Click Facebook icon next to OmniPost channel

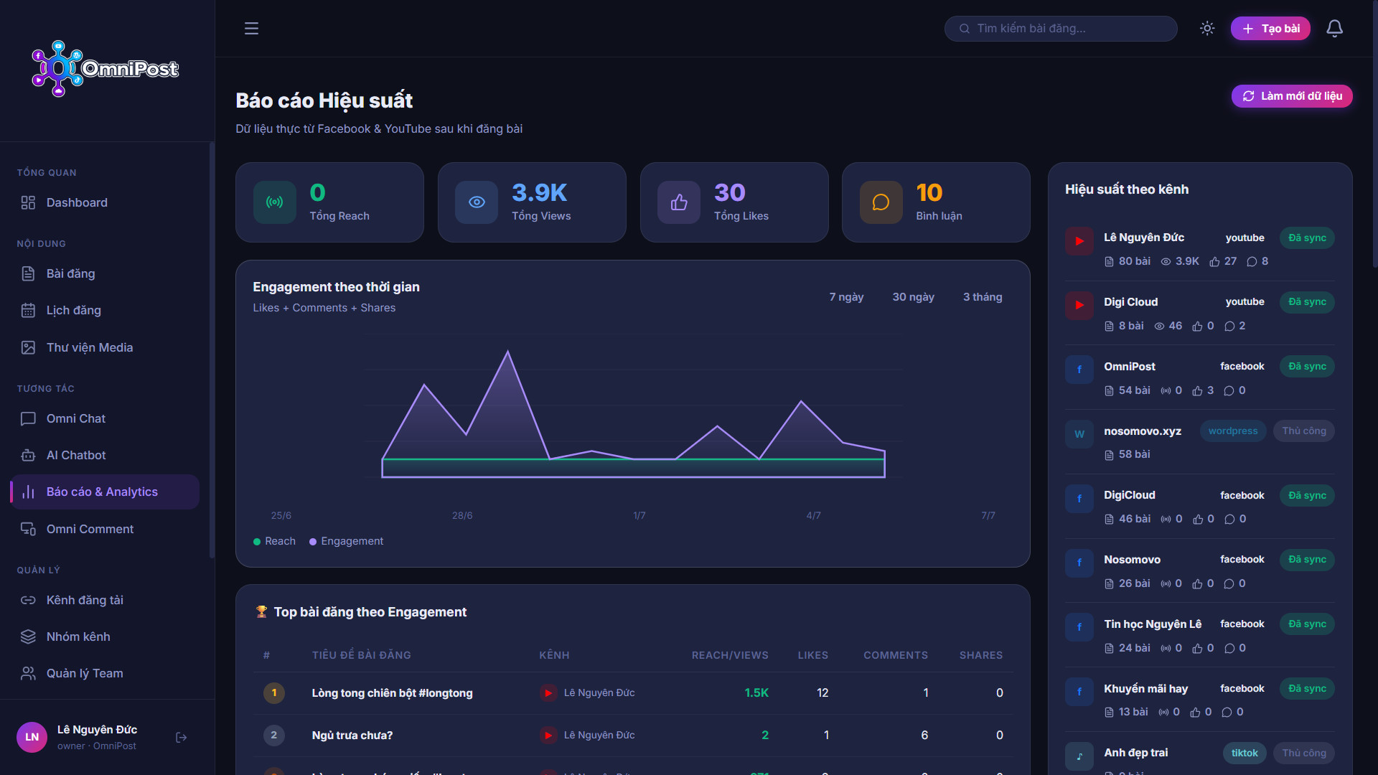pos(1079,370)
